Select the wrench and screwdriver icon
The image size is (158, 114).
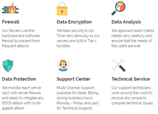[118, 65]
